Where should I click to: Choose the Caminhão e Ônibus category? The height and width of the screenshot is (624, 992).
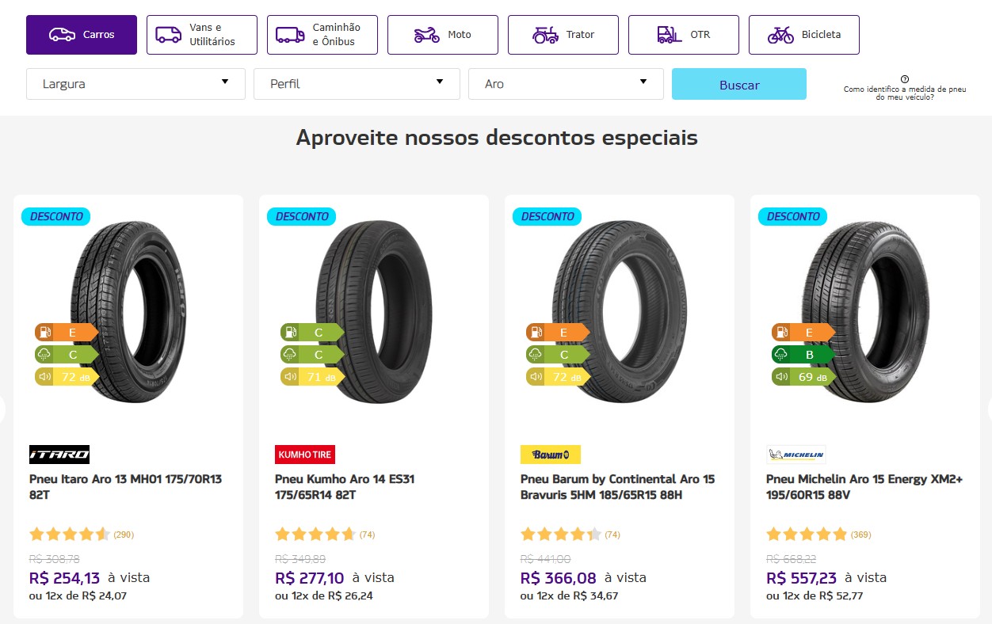(x=322, y=35)
